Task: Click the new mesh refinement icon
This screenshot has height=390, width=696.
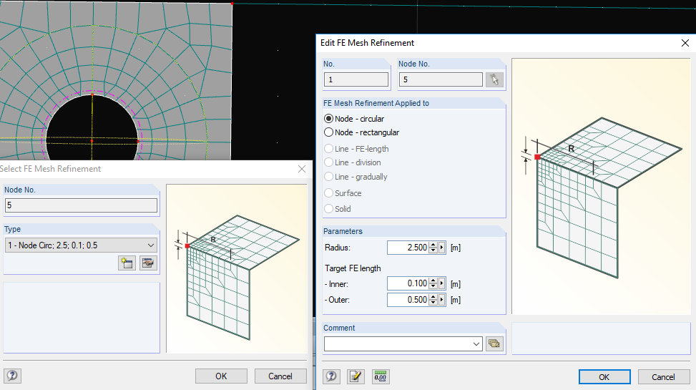Action: tap(127, 263)
